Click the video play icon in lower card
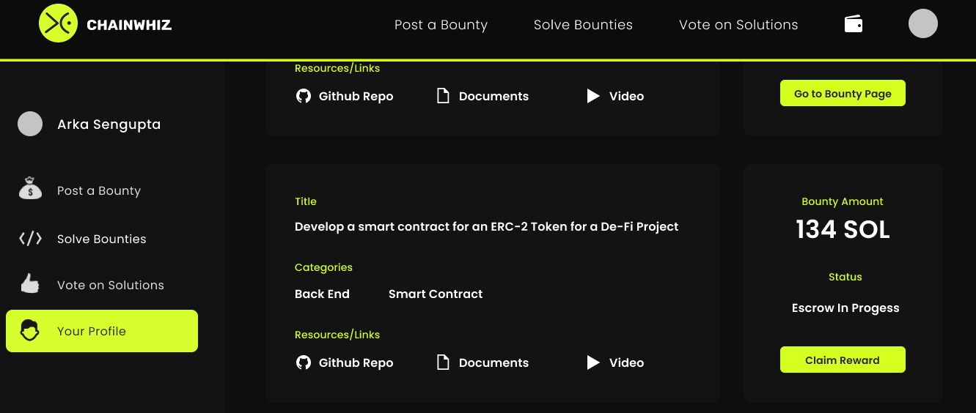 tap(593, 362)
